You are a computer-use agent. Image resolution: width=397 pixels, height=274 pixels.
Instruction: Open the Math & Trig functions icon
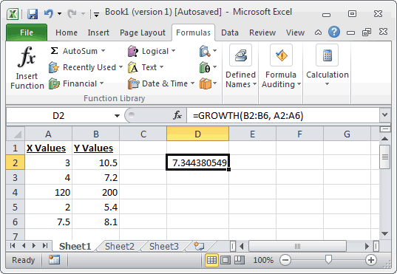tap(205, 67)
